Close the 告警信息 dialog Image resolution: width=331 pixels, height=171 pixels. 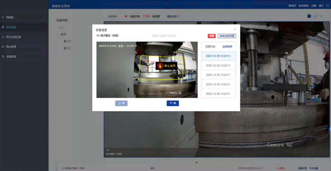click(235, 29)
